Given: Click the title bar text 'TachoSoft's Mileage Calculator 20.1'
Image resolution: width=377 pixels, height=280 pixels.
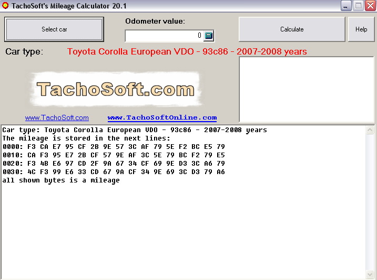Looking at the screenshot, I should (69, 6).
